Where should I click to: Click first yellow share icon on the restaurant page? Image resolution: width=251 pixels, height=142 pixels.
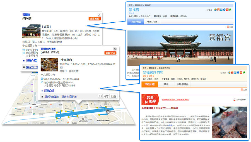229,72
